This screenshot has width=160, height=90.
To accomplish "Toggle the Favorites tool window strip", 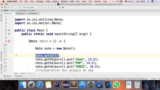I will [x=1, y=56].
